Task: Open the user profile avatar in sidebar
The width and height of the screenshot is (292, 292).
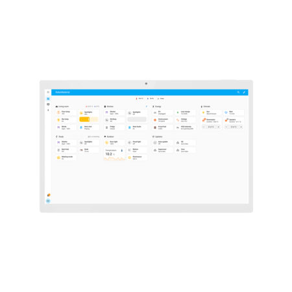Action: [x=48, y=201]
